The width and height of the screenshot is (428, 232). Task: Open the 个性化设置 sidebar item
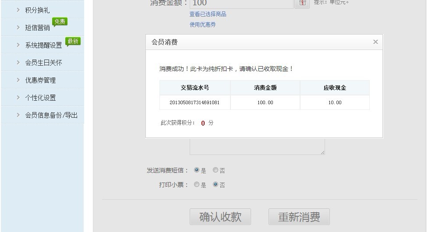pos(40,98)
